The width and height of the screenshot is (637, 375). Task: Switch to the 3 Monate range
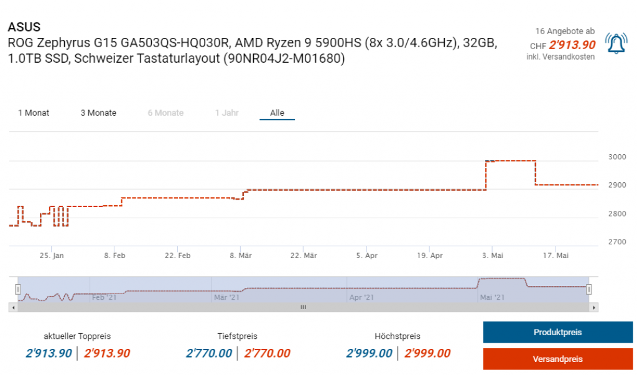coord(98,113)
